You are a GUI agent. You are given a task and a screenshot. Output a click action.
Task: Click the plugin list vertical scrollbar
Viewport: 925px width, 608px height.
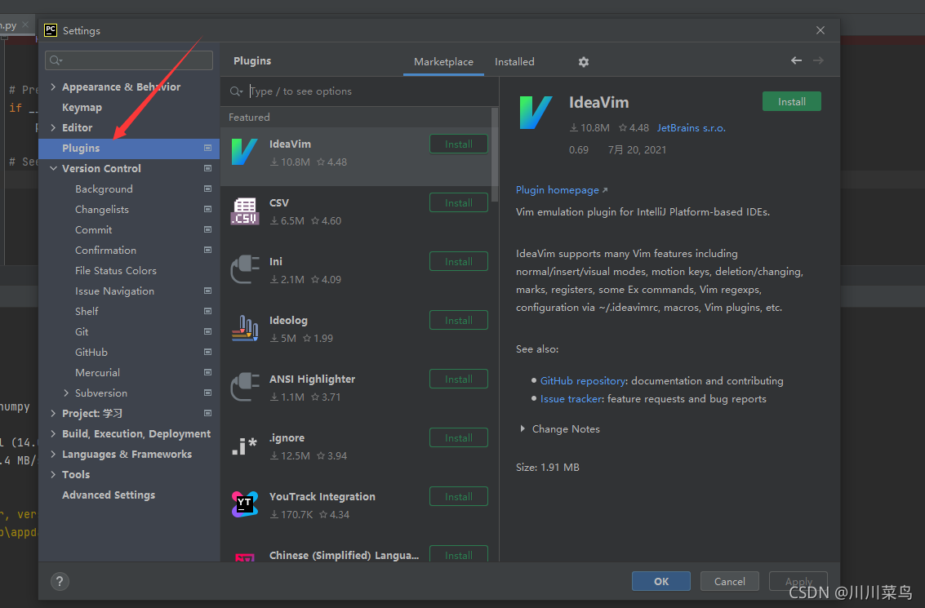click(x=495, y=154)
